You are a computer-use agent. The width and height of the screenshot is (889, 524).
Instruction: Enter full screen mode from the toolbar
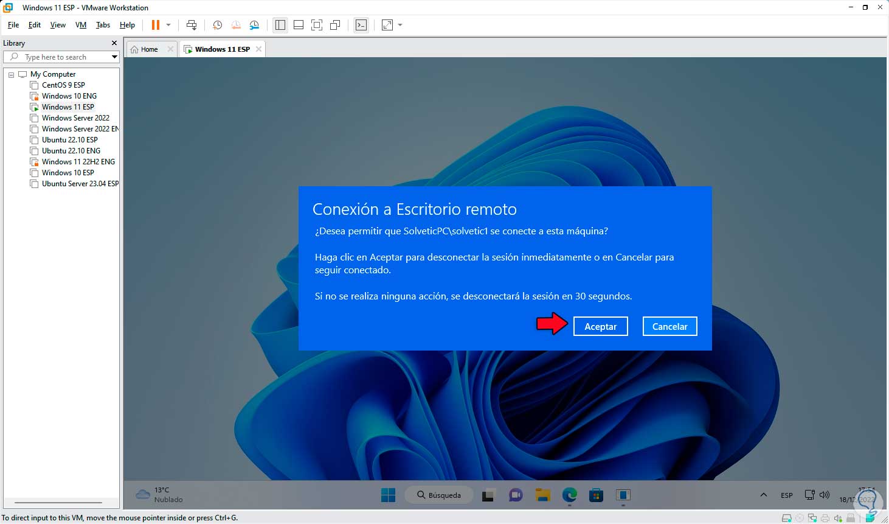point(317,25)
